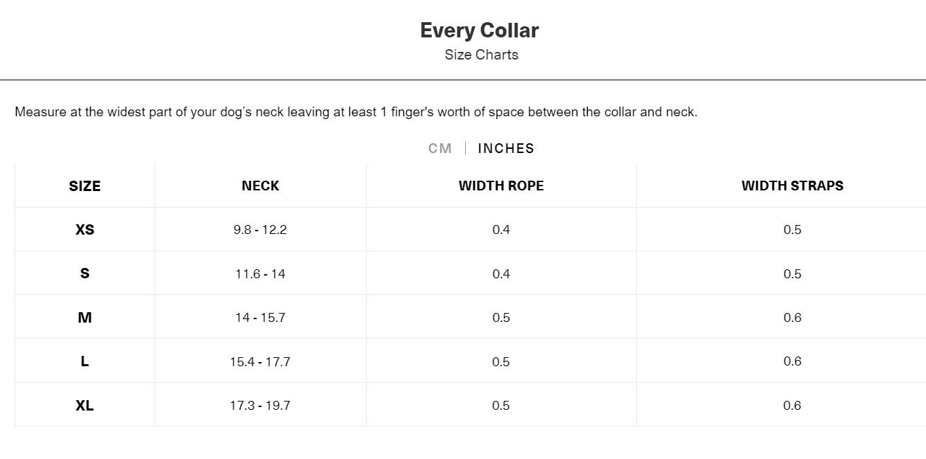The height and width of the screenshot is (459, 926).
Task: Select the SIZE column header
Action: (x=84, y=186)
